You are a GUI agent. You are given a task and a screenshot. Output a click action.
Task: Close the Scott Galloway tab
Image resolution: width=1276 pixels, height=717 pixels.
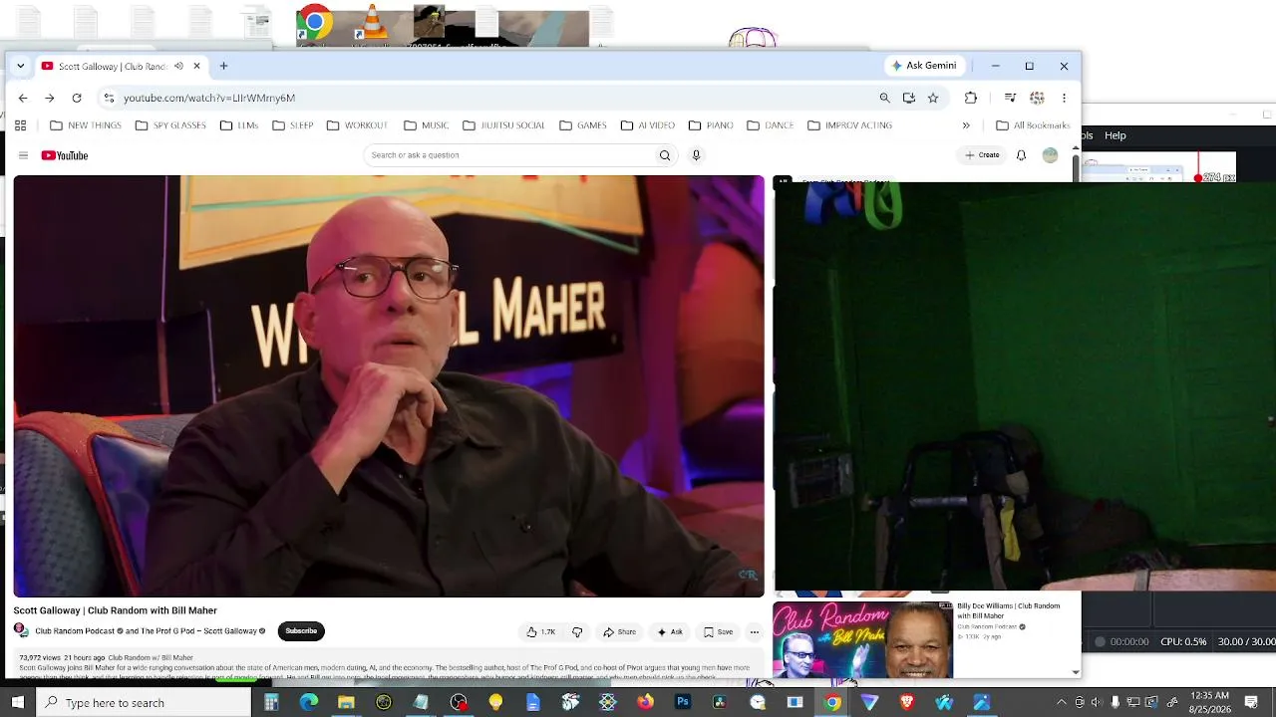(196, 66)
